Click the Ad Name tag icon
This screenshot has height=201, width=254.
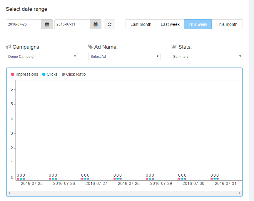[91, 47]
